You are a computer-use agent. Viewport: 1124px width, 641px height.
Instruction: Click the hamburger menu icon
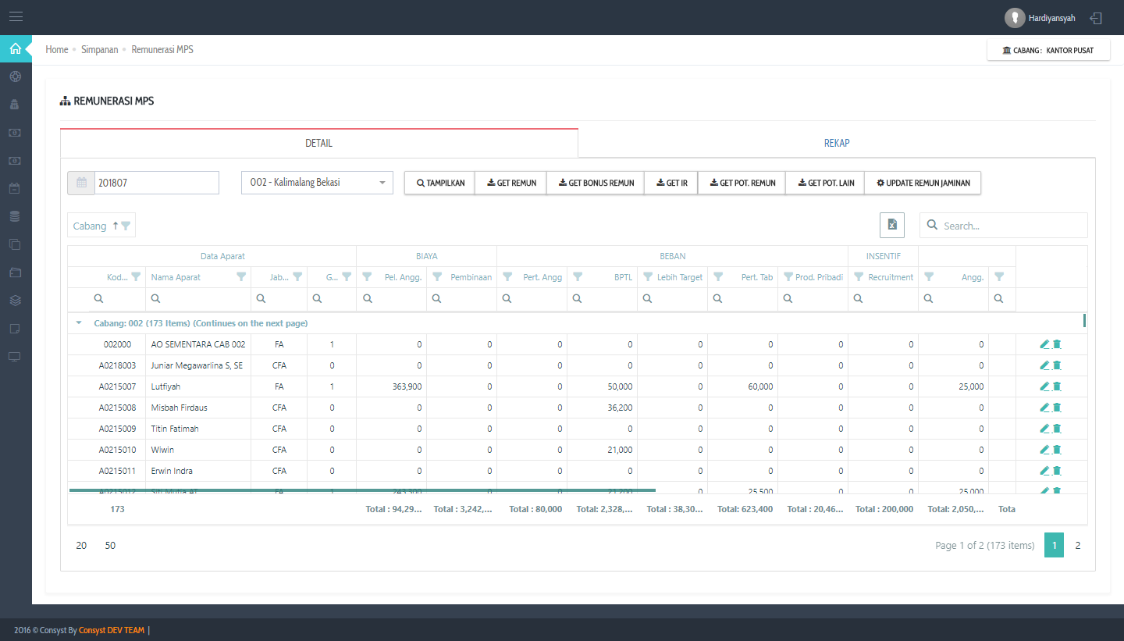pyautogui.click(x=16, y=16)
